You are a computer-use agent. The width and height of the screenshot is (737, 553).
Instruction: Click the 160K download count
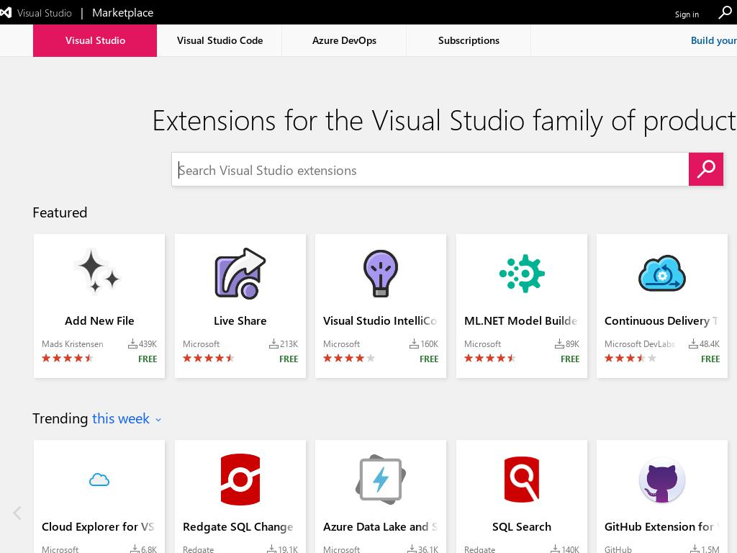pyautogui.click(x=429, y=343)
